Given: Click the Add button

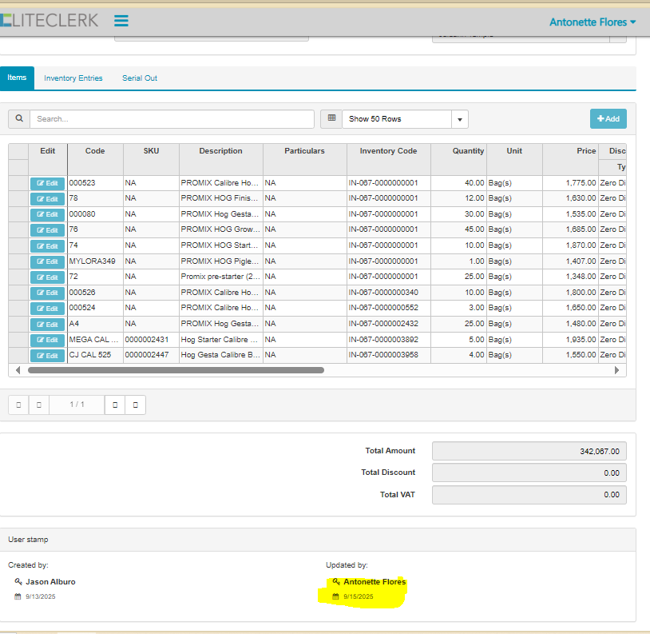Looking at the screenshot, I should point(608,119).
